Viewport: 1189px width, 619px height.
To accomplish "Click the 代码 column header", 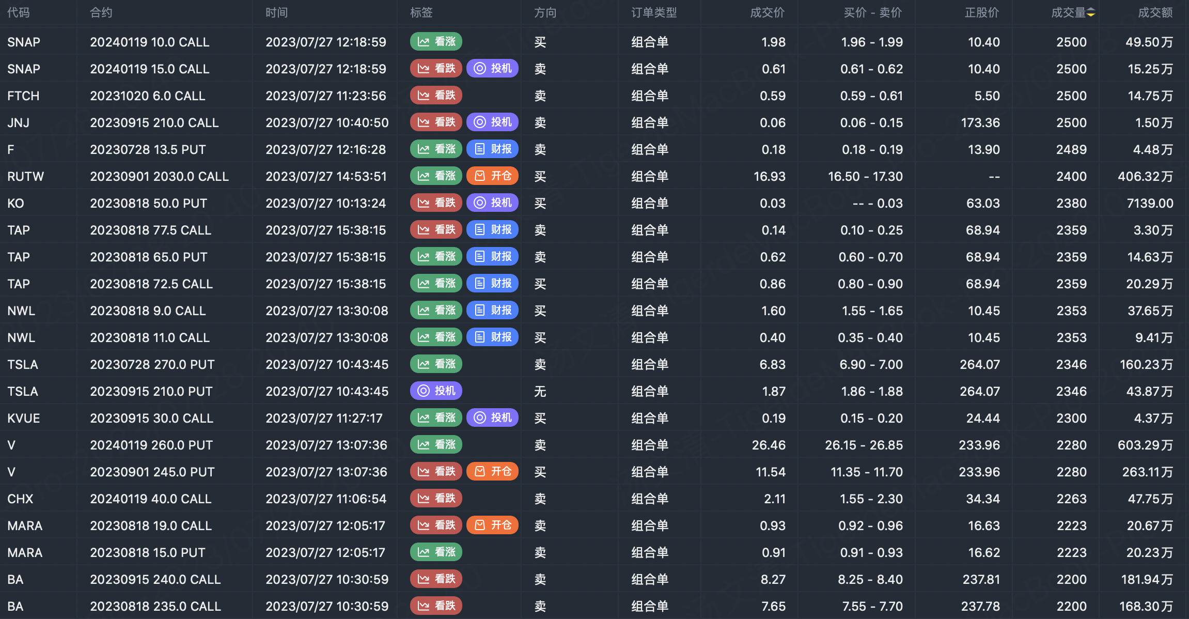I will [19, 12].
